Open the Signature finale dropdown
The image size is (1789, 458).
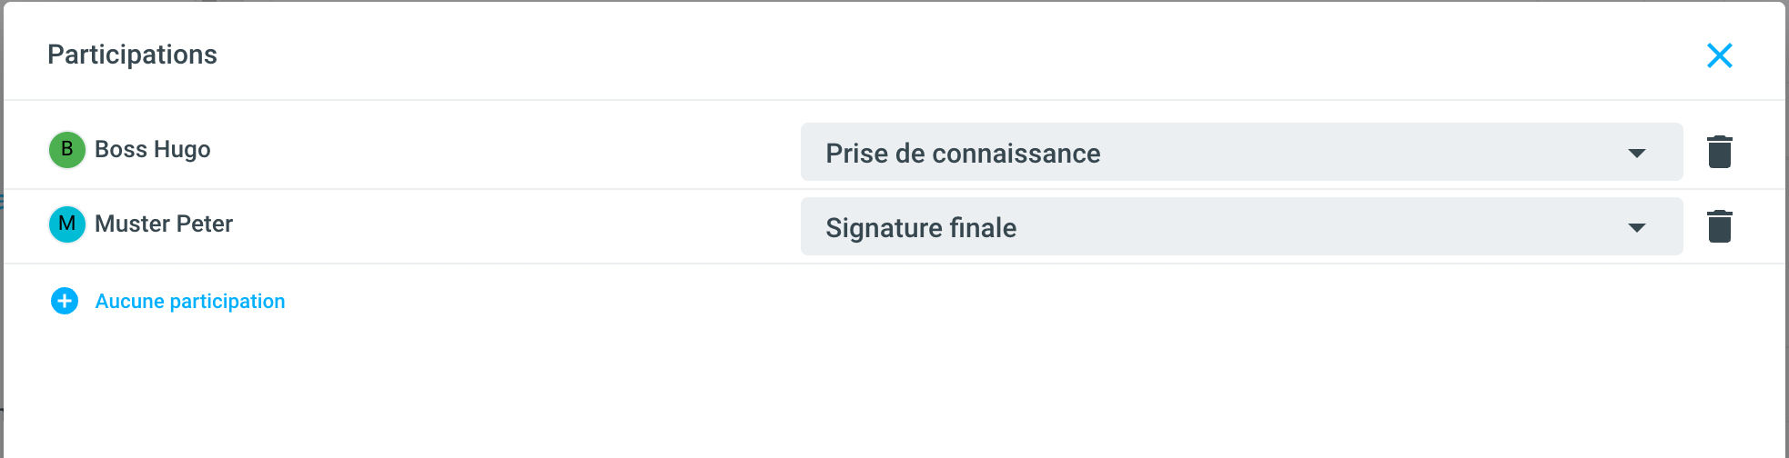[x=1240, y=227]
